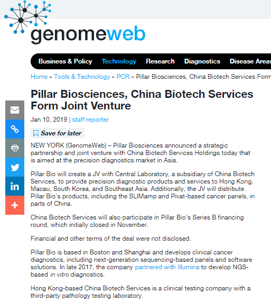Share article via email icon

15,110
